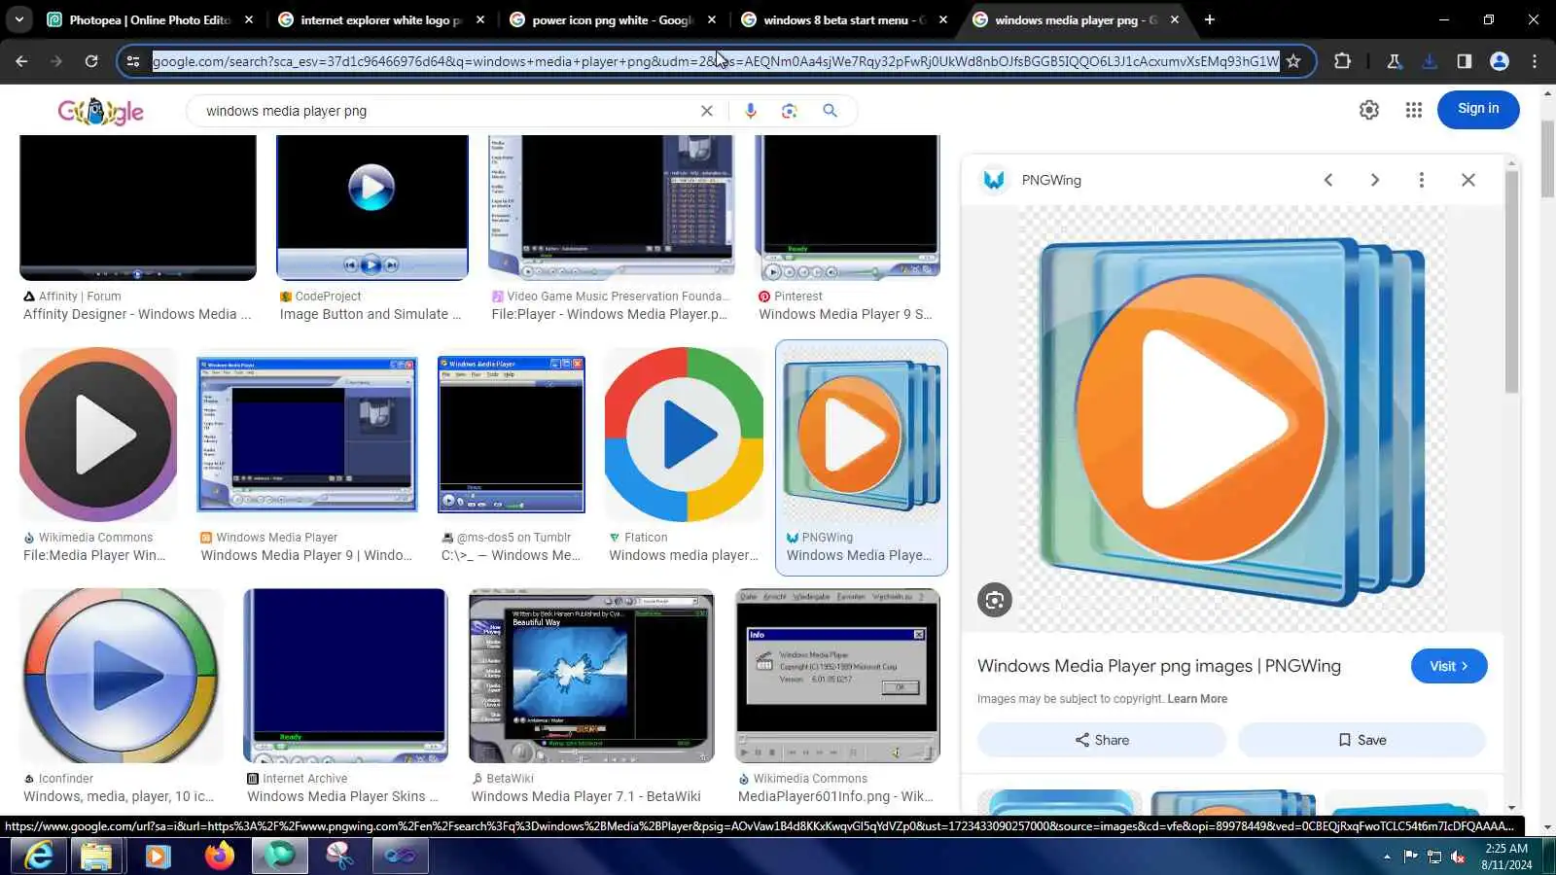The image size is (1556, 875).
Task: Close the Photopea tab
Action: [249, 19]
